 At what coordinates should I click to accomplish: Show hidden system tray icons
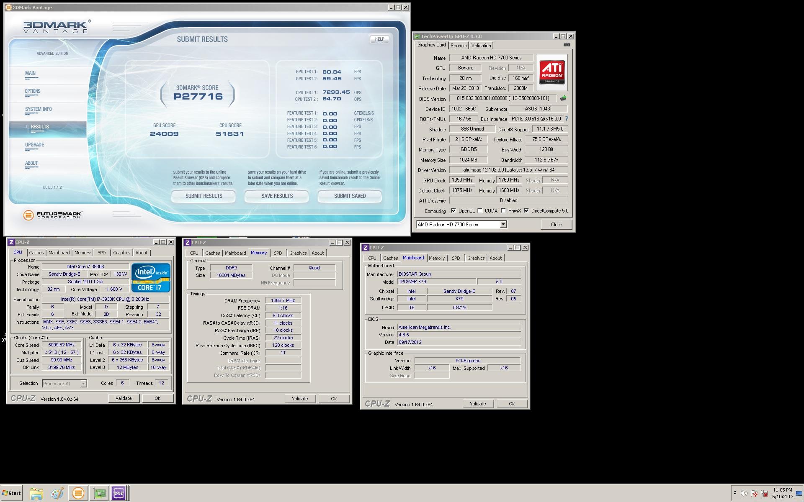coord(735,493)
